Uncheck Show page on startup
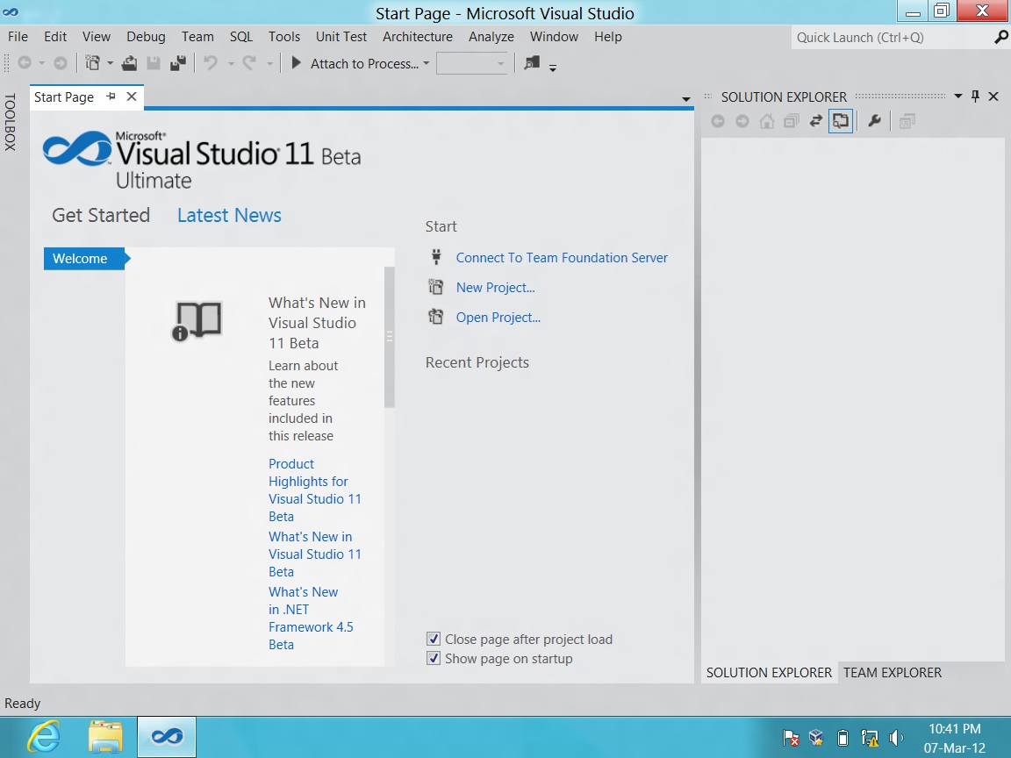 (434, 659)
